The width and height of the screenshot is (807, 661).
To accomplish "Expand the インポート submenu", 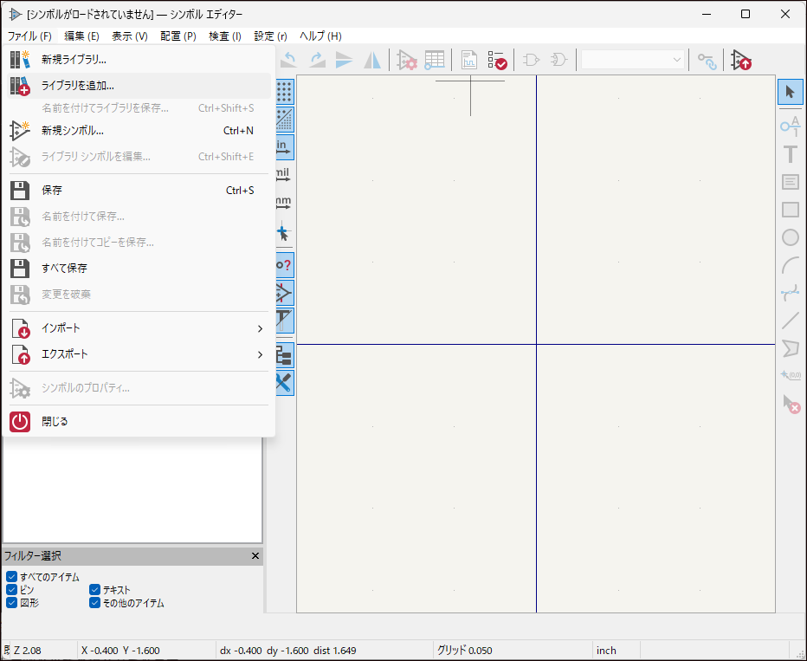I will coord(139,328).
